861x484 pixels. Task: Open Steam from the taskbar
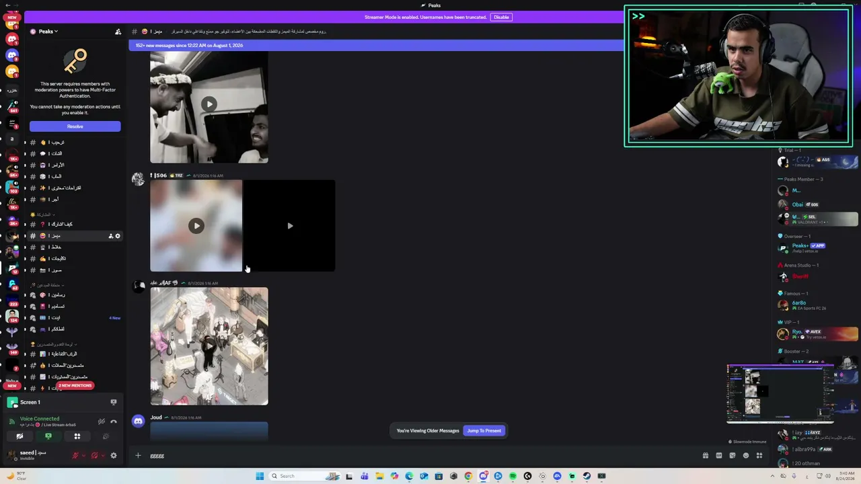[x=587, y=476]
